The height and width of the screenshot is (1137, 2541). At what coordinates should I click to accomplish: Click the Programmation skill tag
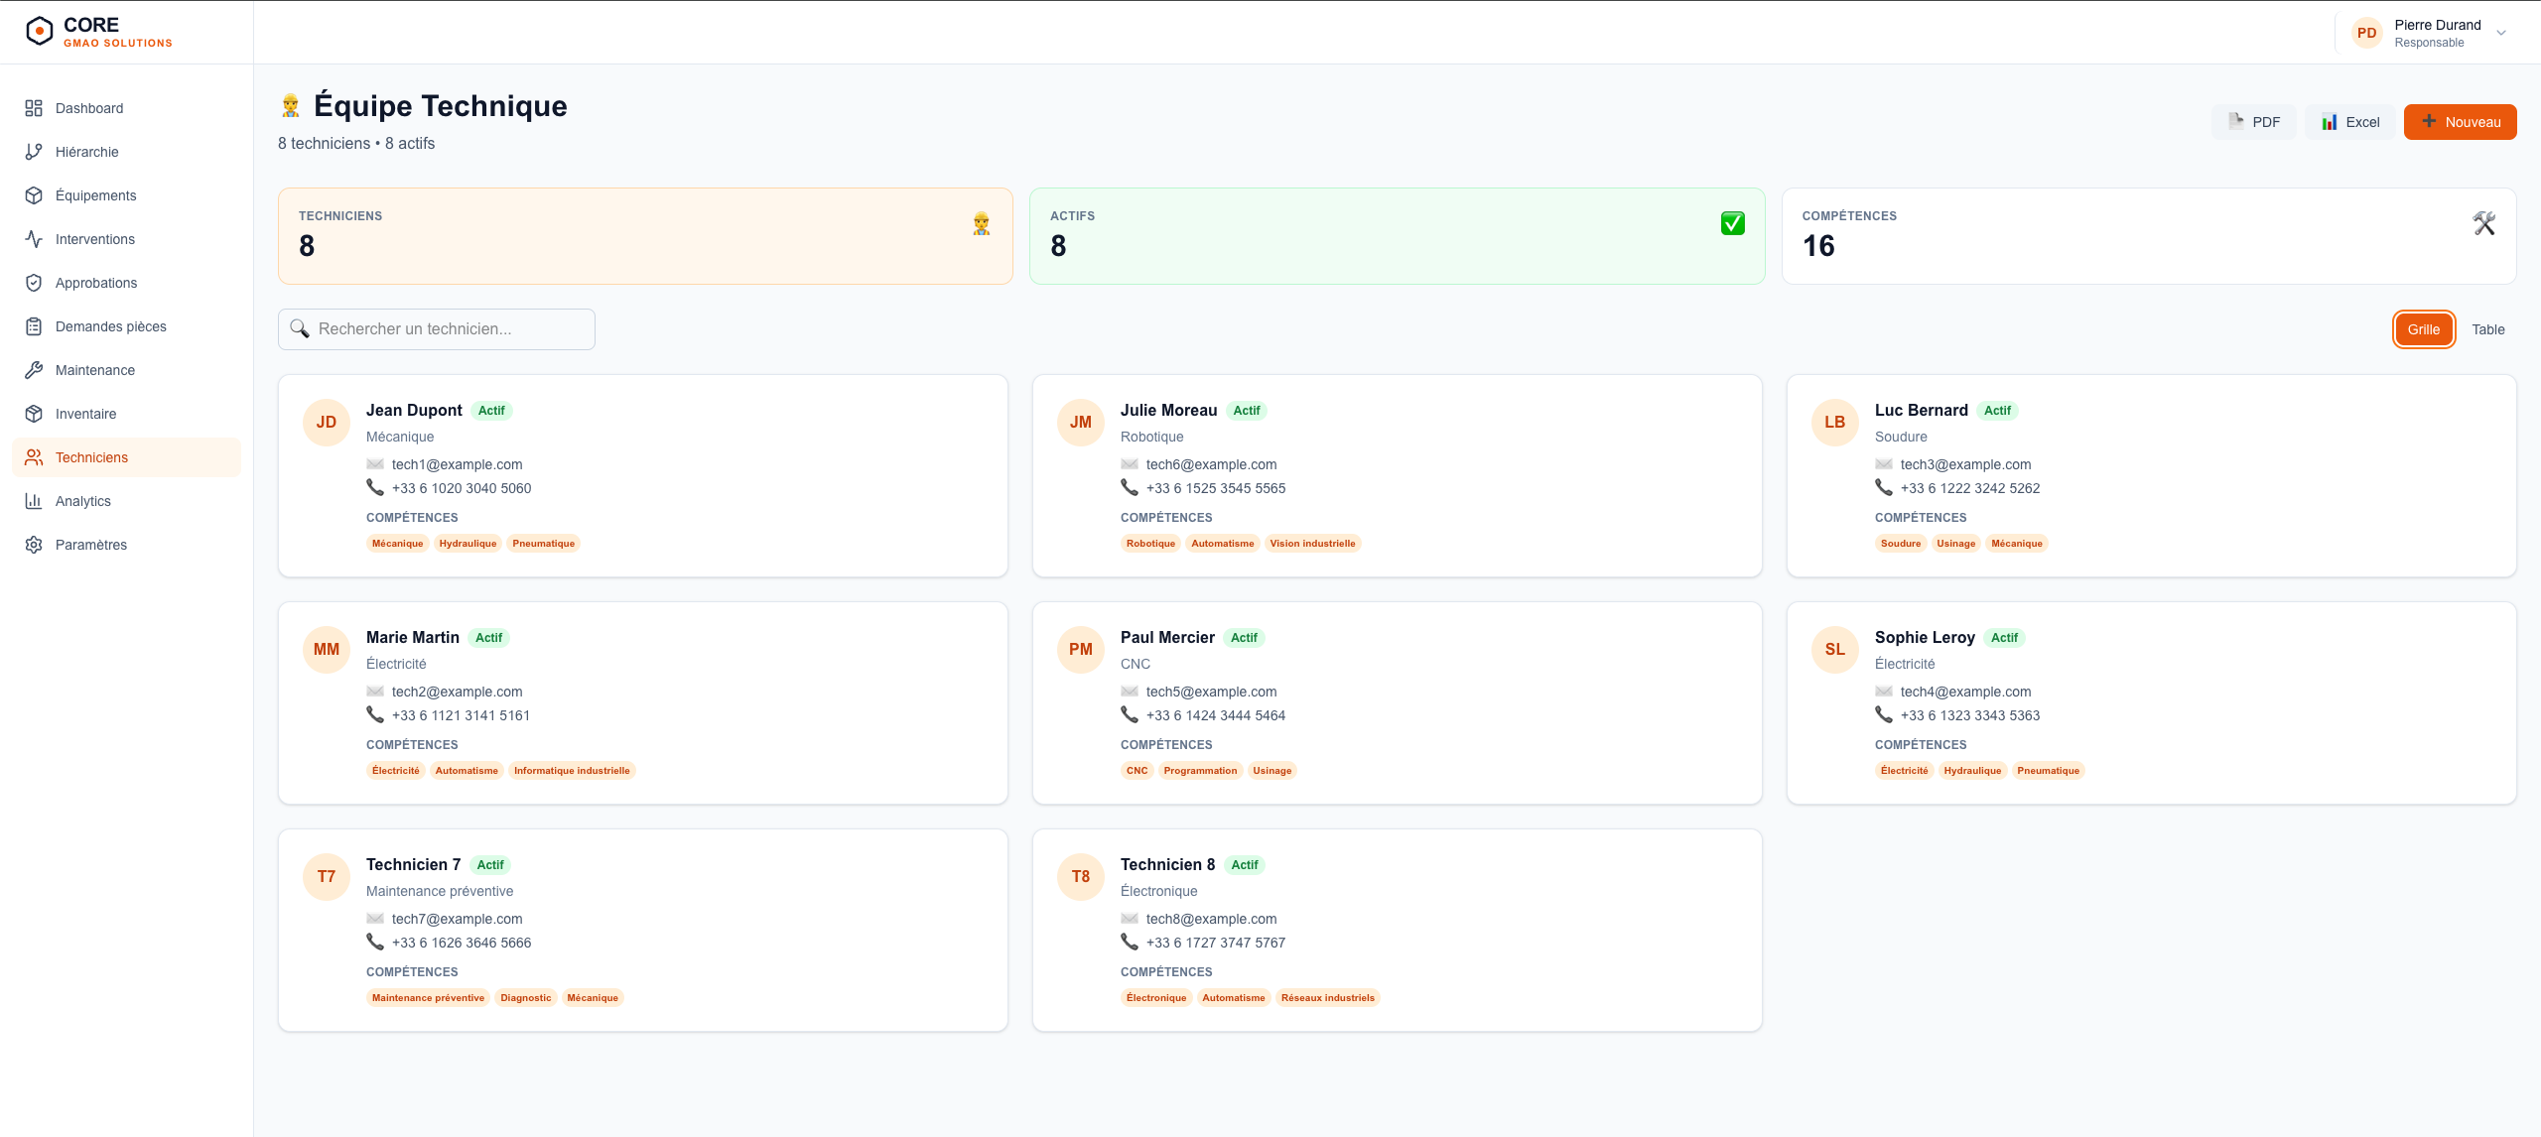(x=1200, y=771)
